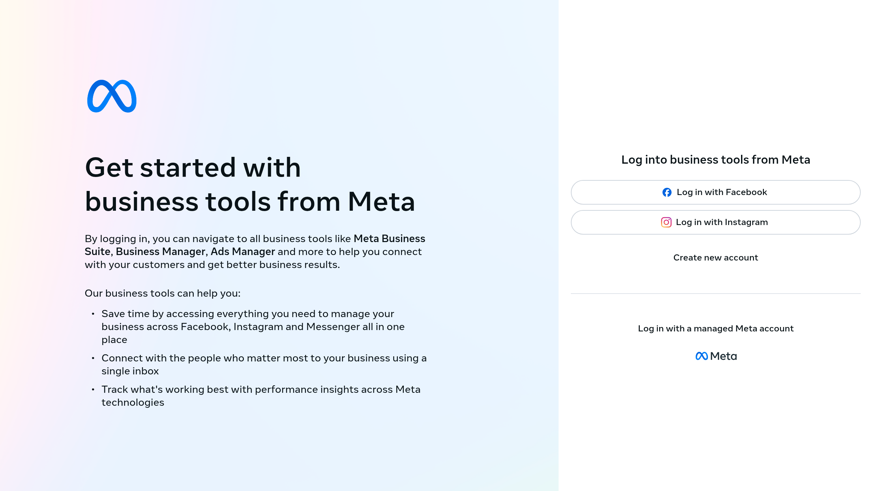Click the Business Manager bold text
The height and width of the screenshot is (491, 873).
[160, 252]
